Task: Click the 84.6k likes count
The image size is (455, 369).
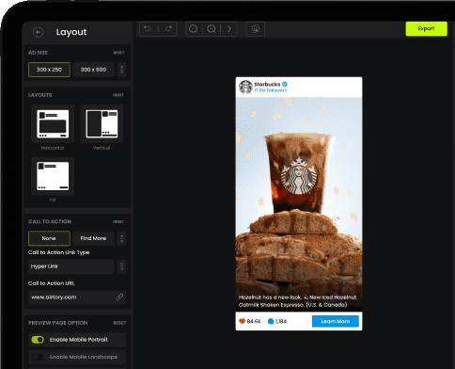Action: coord(254,321)
